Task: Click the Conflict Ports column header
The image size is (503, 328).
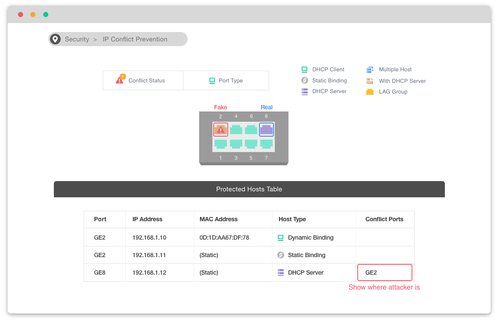Action: pos(384,220)
